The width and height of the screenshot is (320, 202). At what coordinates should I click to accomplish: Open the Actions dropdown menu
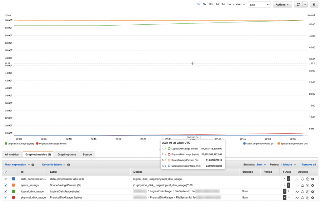(282, 4)
